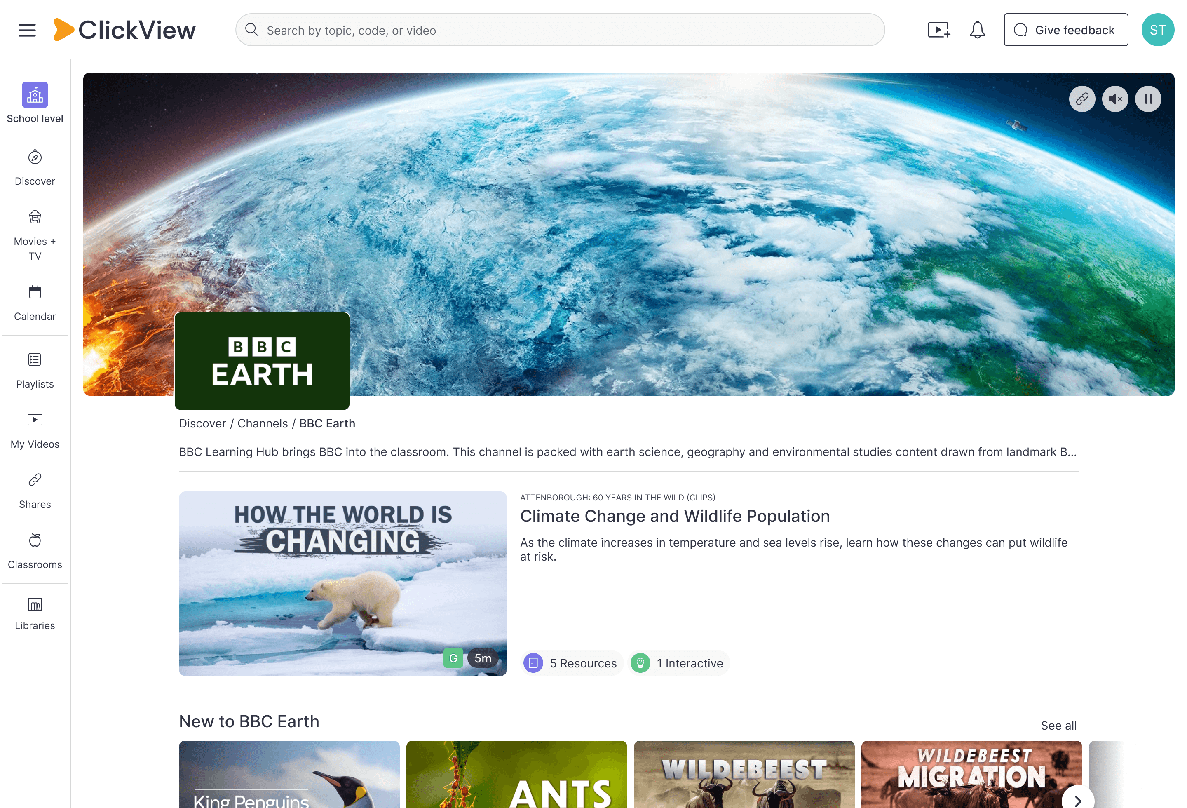Click the BBC Earth channel logo
This screenshot has height=808, width=1187.
point(262,361)
